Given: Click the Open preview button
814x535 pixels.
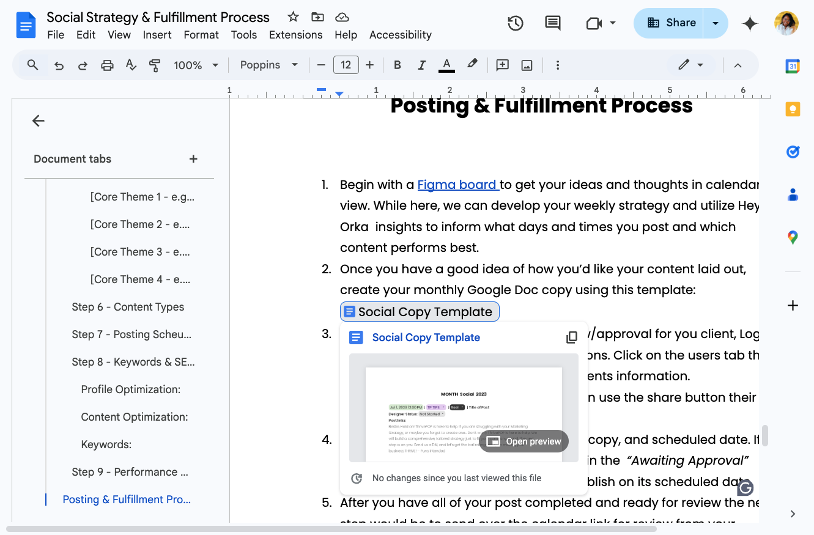Looking at the screenshot, I should tap(524, 441).
